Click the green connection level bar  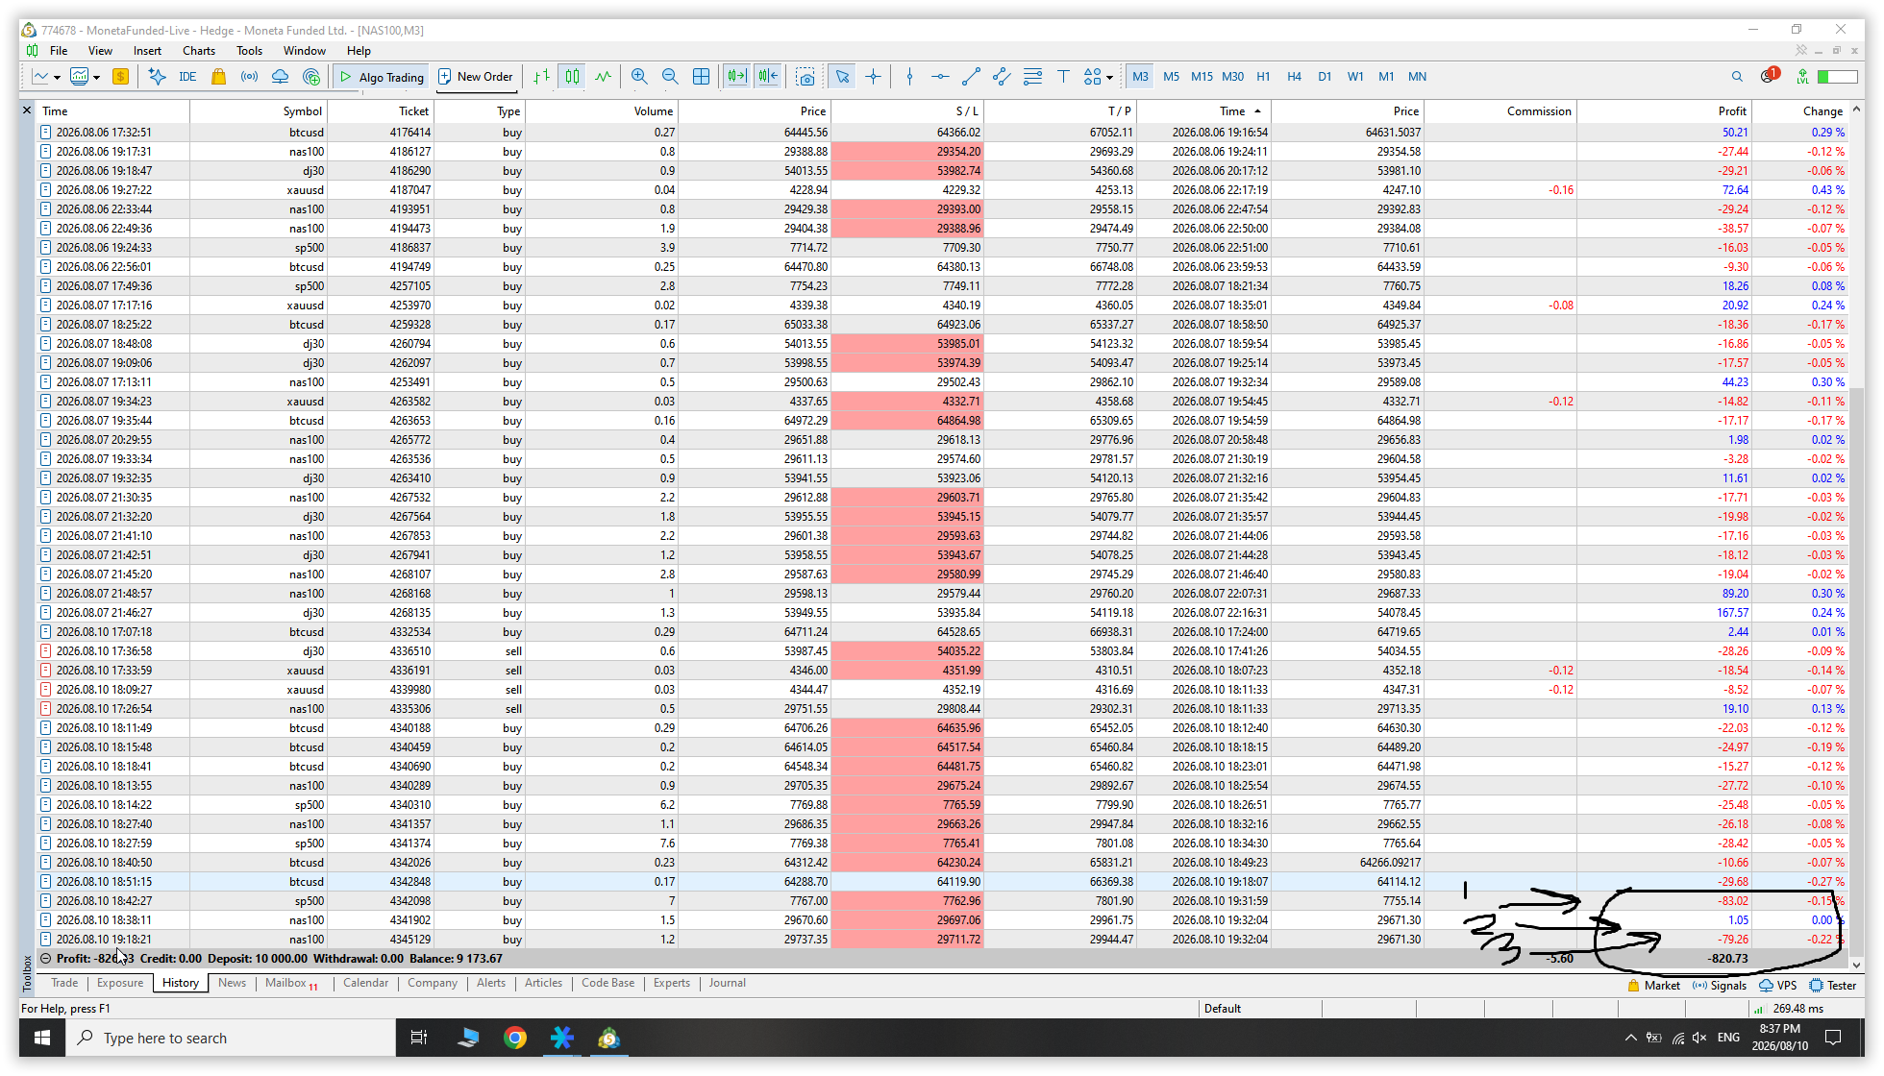(1837, 77)
